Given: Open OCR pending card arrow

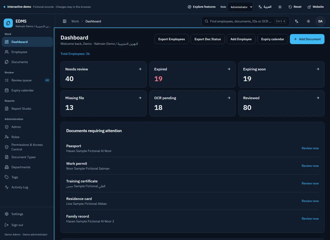Looking at the screenshot, I should pyautogui.click(x=229, y=98).
